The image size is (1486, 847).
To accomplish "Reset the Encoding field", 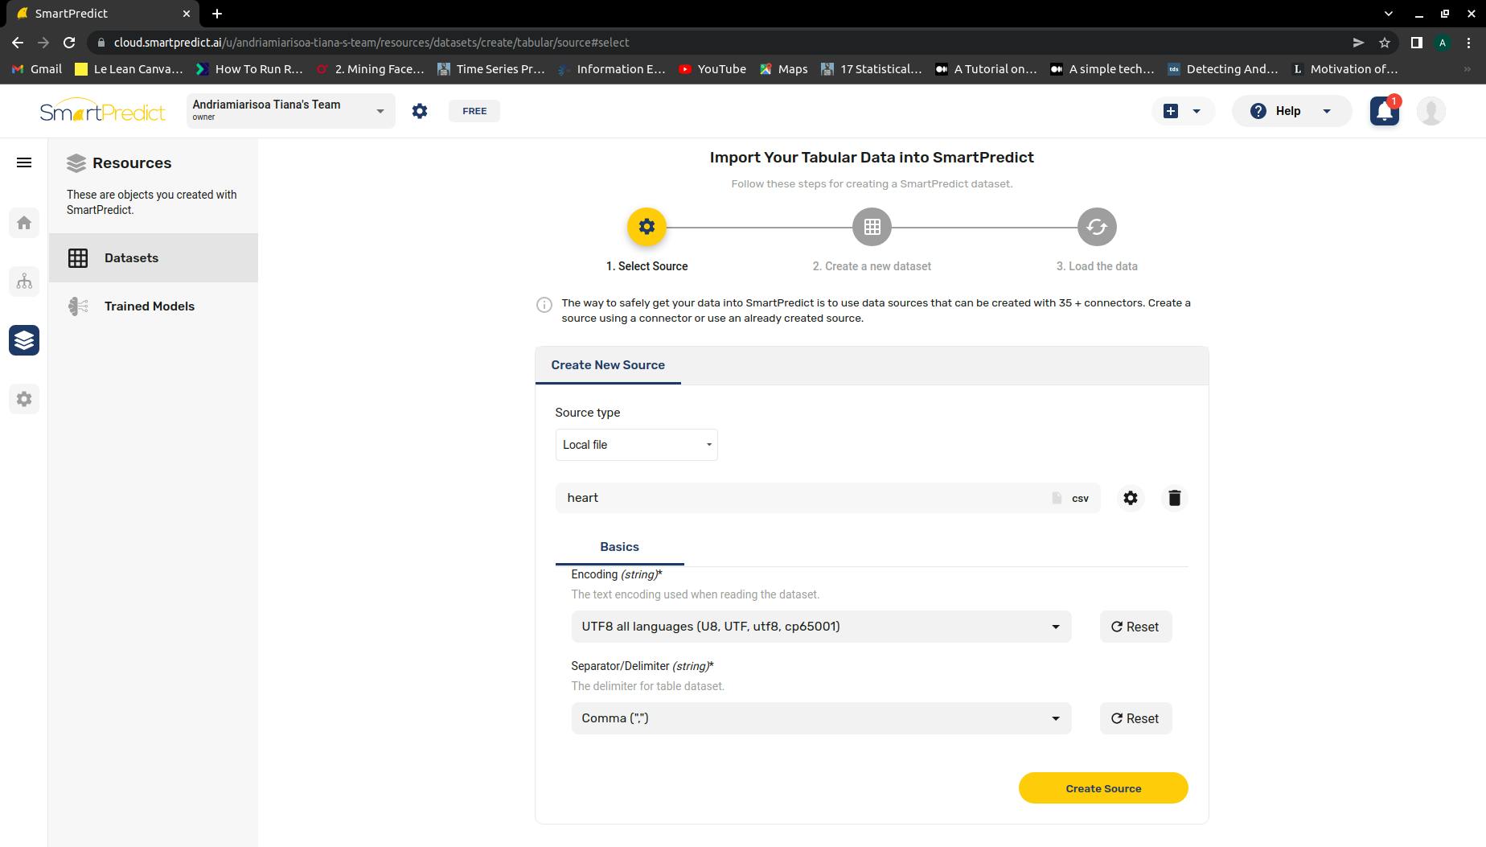I will tap(1135, 627).
